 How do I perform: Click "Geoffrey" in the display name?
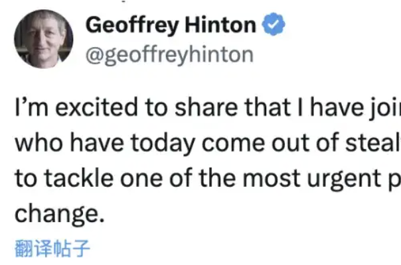127,26
